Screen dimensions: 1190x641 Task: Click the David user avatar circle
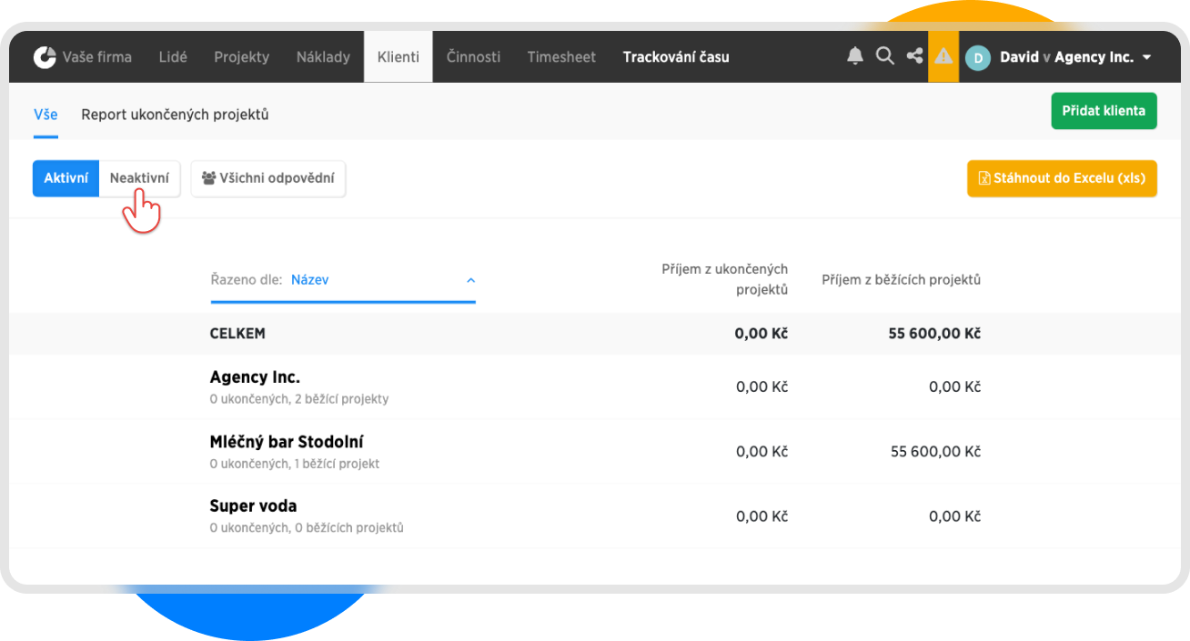click(x=978, y=57)
